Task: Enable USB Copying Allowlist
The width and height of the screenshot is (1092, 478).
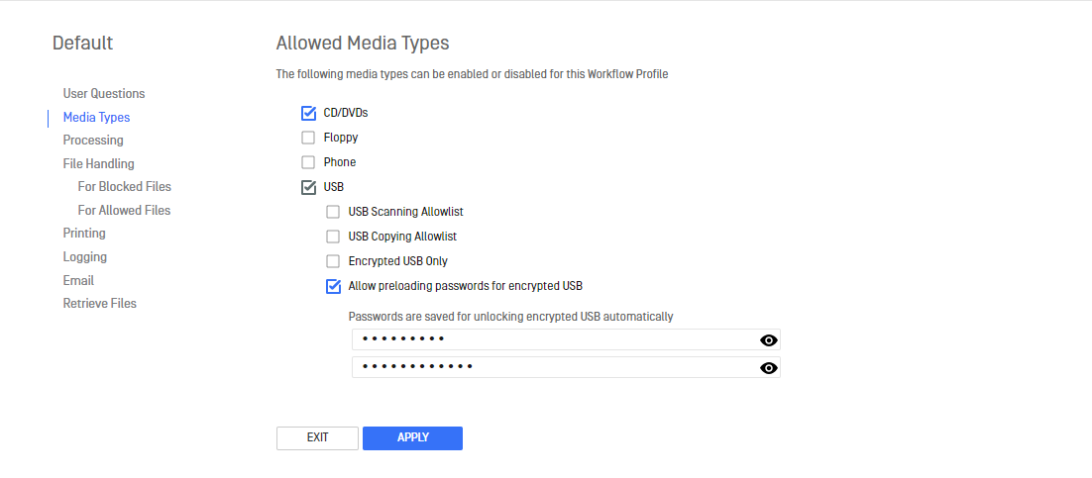Action: coord(333,237)
